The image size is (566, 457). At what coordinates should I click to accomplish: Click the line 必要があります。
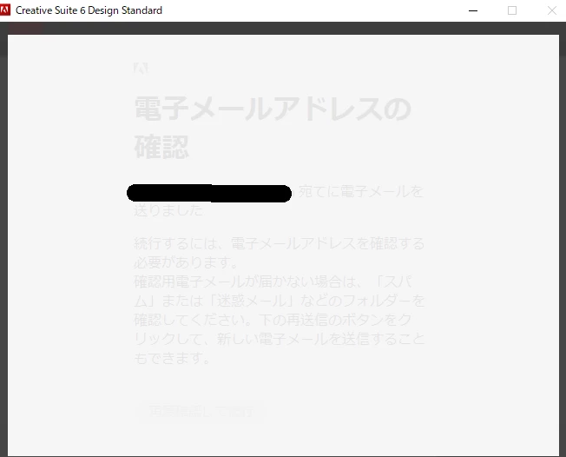pyautogui.click(x=186, y=262)
